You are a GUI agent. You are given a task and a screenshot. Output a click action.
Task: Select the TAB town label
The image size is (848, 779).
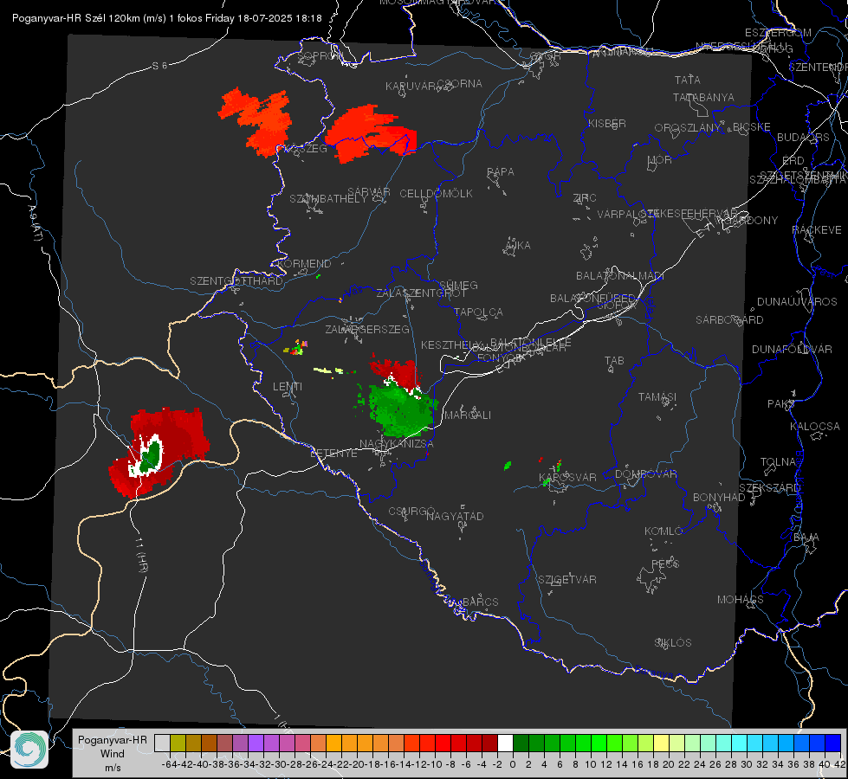tap(614, 360)
